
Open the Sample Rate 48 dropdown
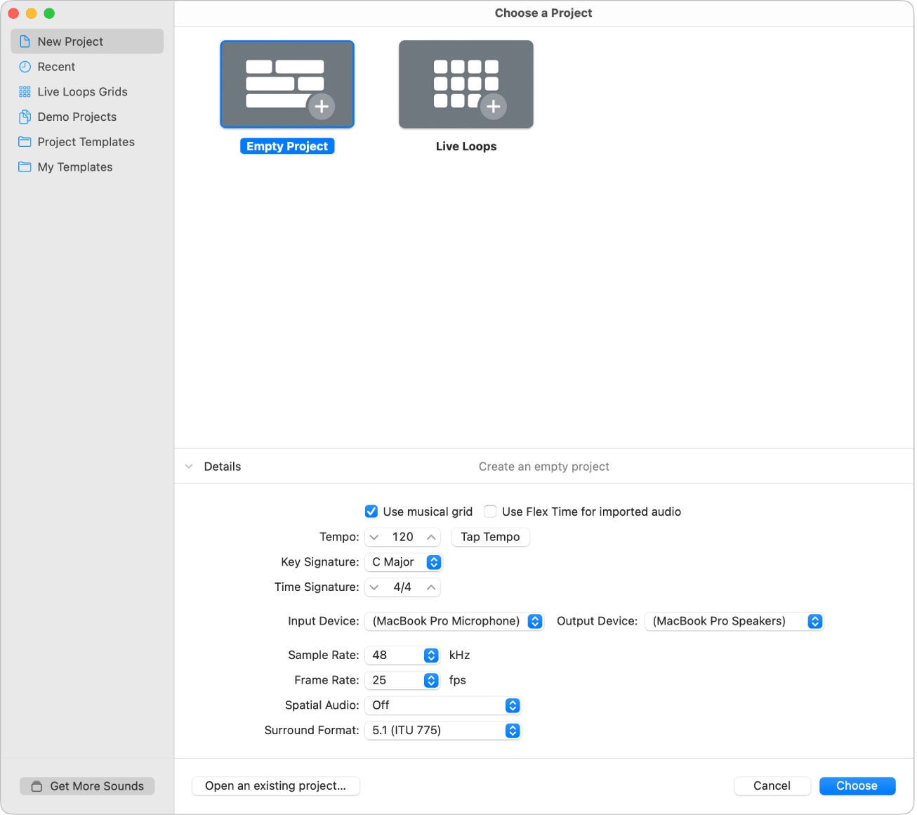click(402, 656)
